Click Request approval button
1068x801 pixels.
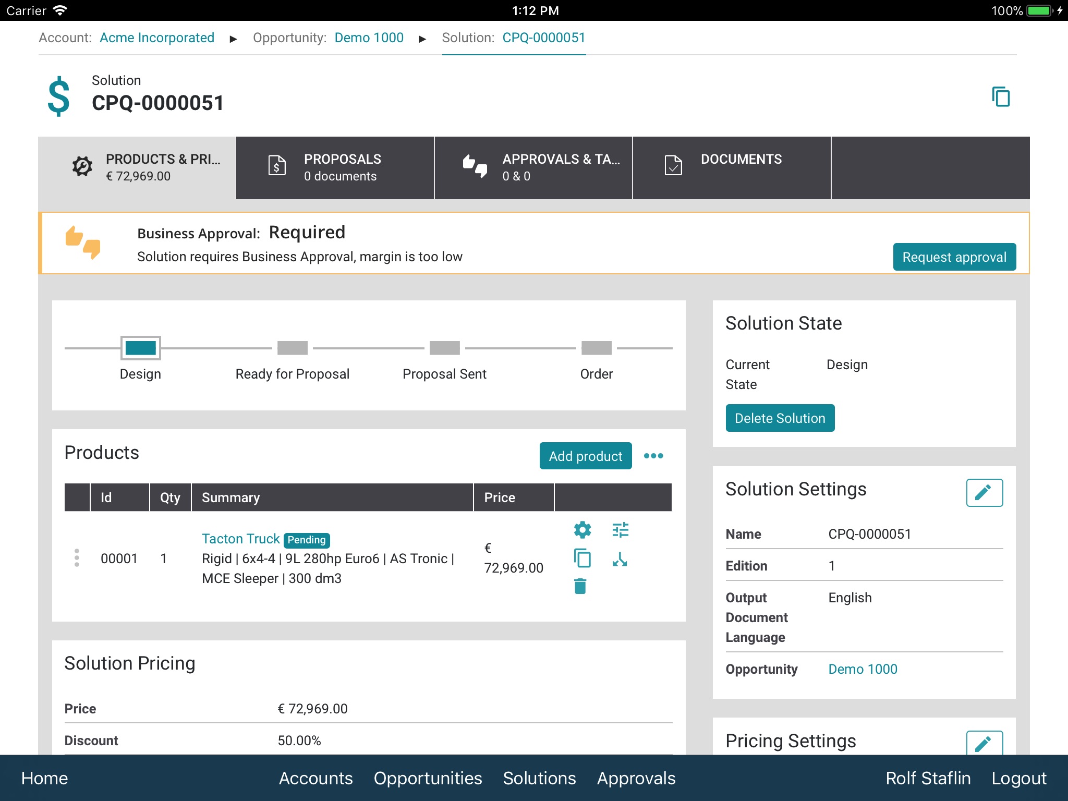(x=953, y=257)
